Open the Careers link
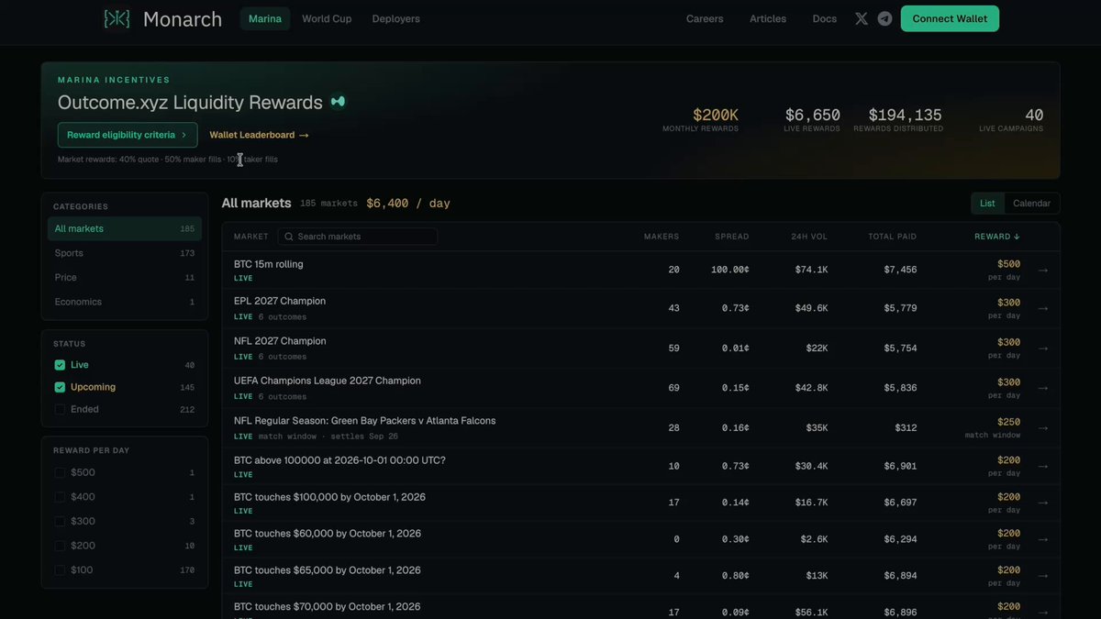 click(705, 18)
